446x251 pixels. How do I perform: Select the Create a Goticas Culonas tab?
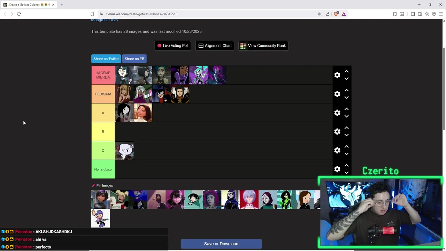pos(29,5)
